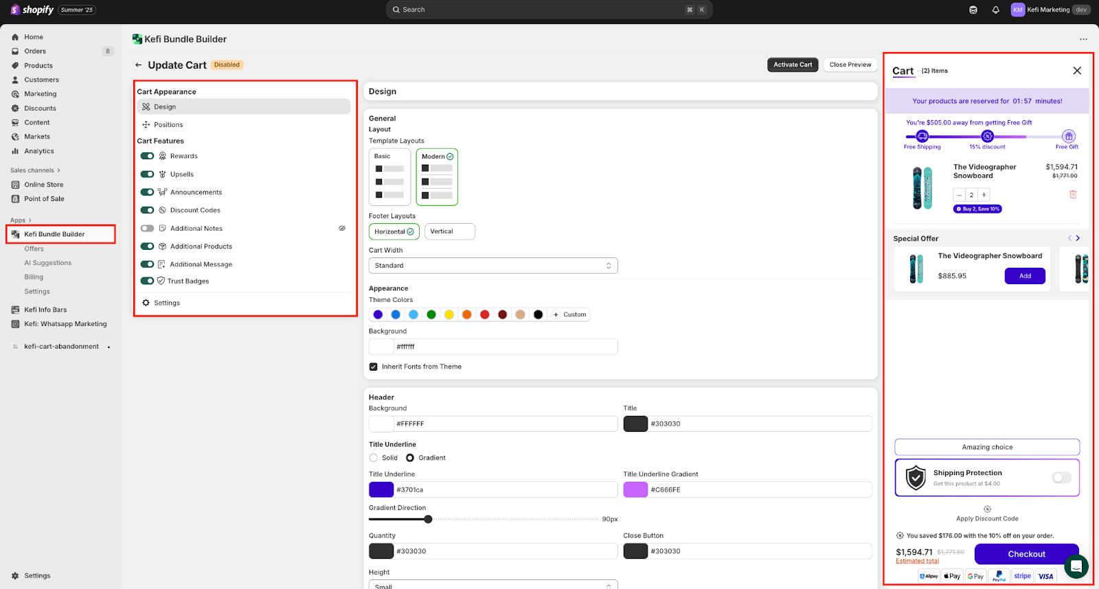The height and width of the screenshot is (589, 1099).
Task: Click the Checkout button
Action: tap(1026, 554)
